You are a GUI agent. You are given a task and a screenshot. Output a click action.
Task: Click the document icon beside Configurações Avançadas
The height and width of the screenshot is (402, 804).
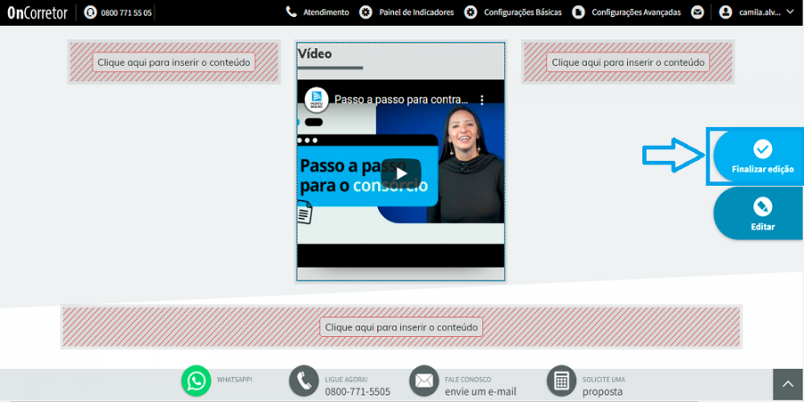tap(578, 13)
